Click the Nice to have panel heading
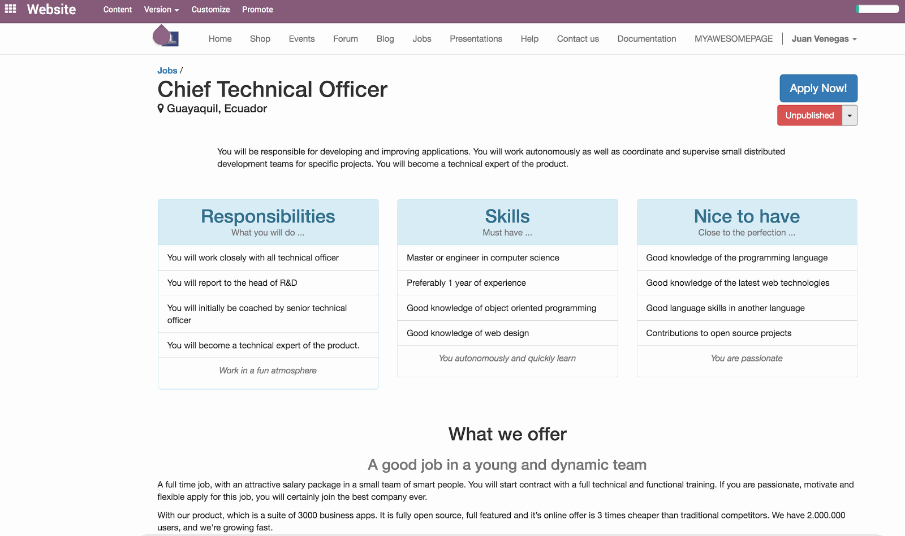905x536 pixels. pyautogui.click(x=747, y=216)
